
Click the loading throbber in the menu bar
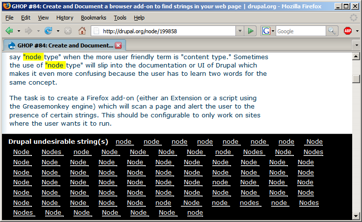[x=354, y=18]
